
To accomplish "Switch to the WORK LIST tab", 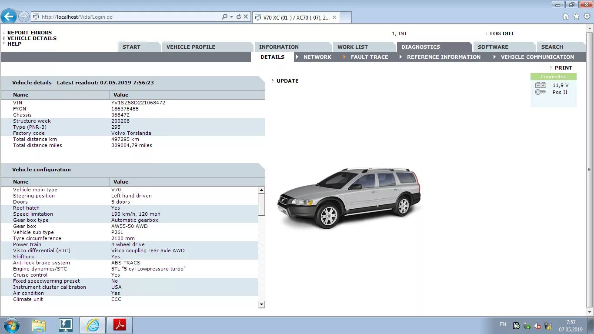I will (364, 47).
